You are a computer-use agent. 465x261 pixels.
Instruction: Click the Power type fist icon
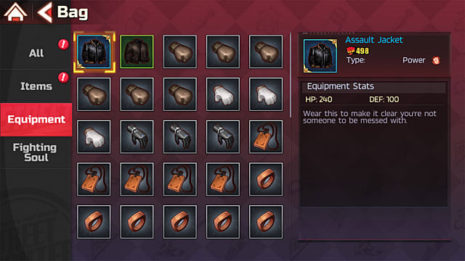436,60
